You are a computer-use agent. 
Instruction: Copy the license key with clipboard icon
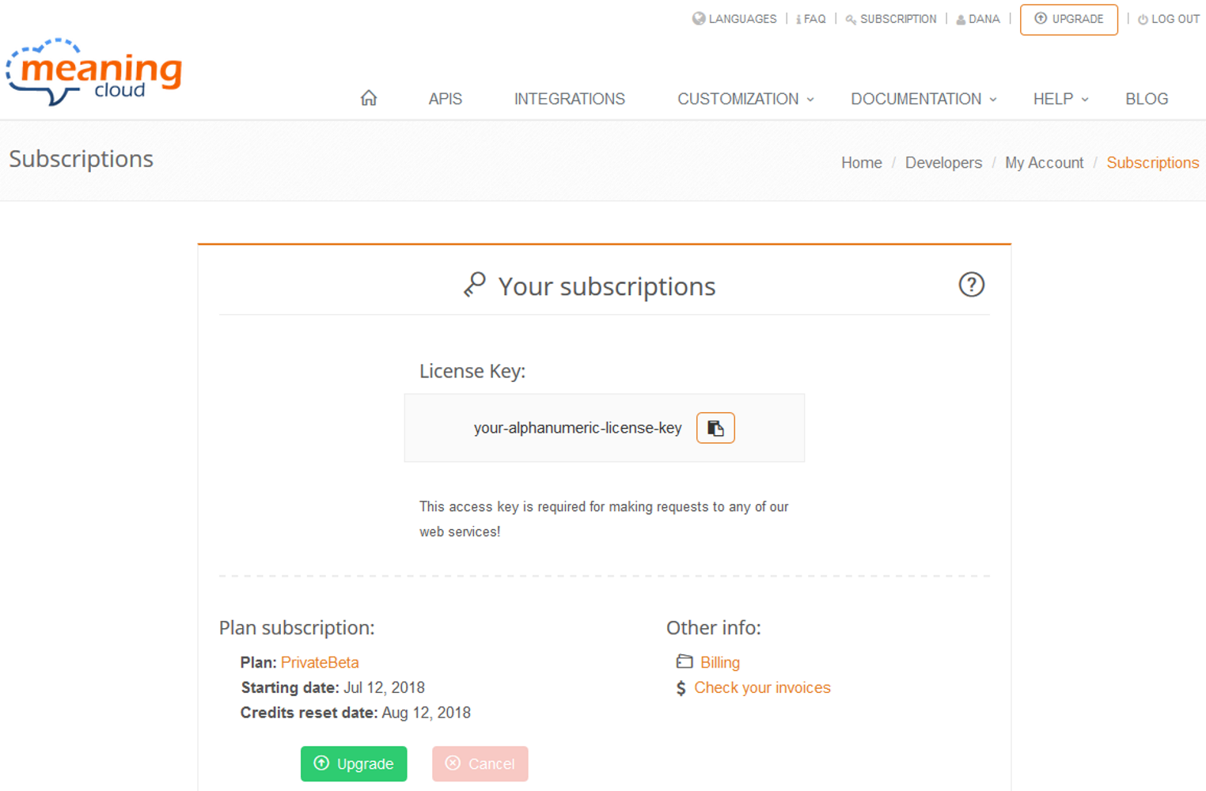pyautogui.click(x=715, y=428)
